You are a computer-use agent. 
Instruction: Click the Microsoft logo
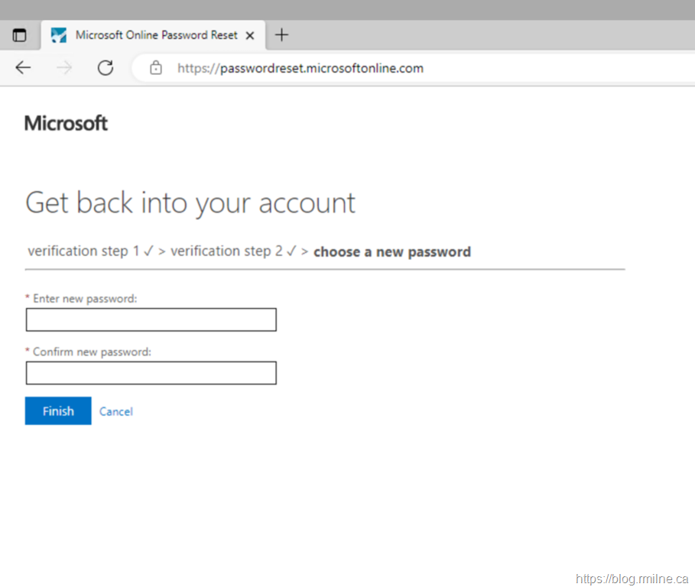(x=66, y=123)
